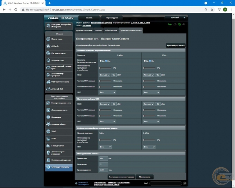
Task: Select Нет for 5GHz load balancing
Action: click(x=150, y=61)
